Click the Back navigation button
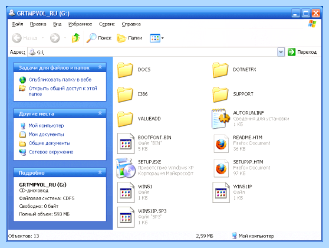 click(x=24, y=38)
